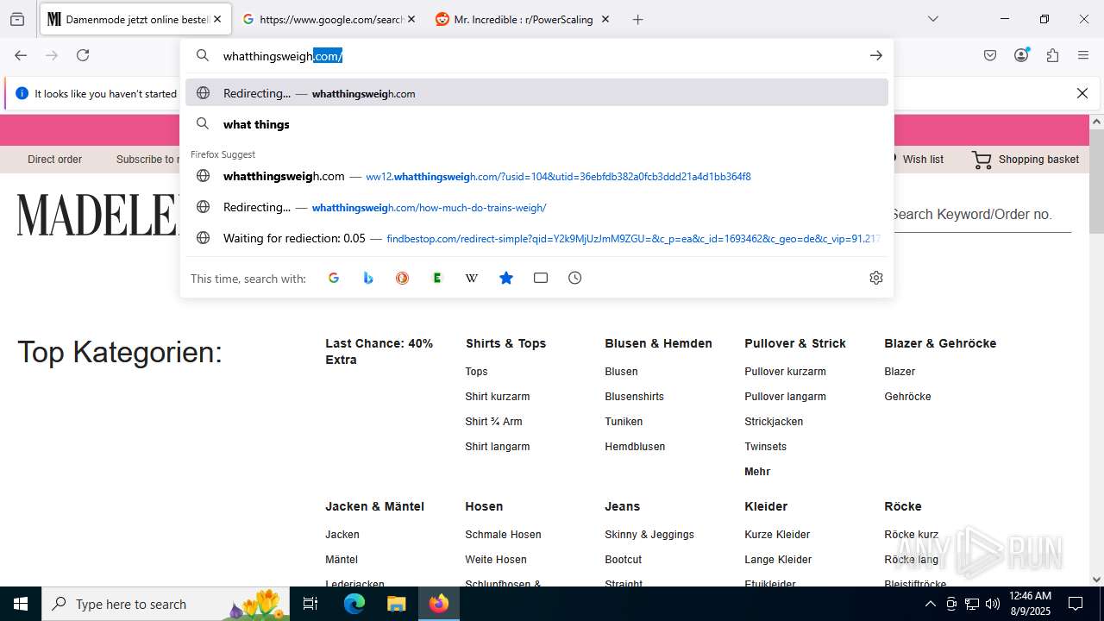The image size is (1104, 621).
Task: Open Gehröcke link
Action: point(907,397)
